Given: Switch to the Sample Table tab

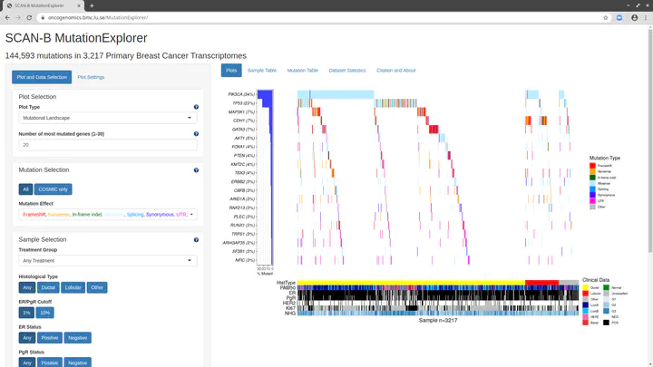Looking at the screenshot, I should click(262, 70).
